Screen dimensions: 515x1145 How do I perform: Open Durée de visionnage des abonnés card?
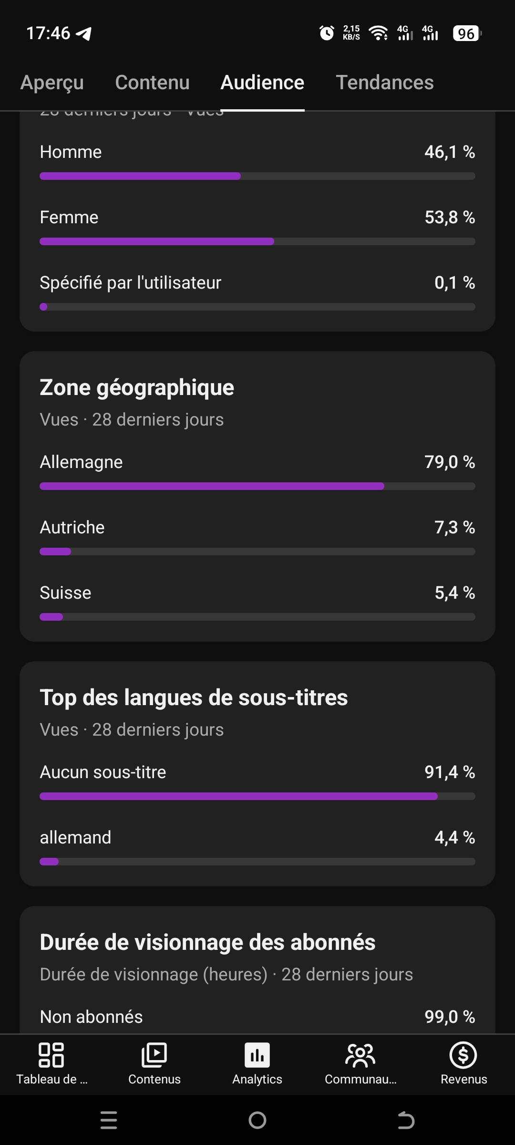(257, 970)
